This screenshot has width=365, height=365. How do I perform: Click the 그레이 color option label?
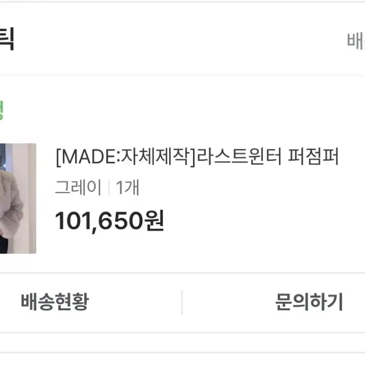coord(78,187)
